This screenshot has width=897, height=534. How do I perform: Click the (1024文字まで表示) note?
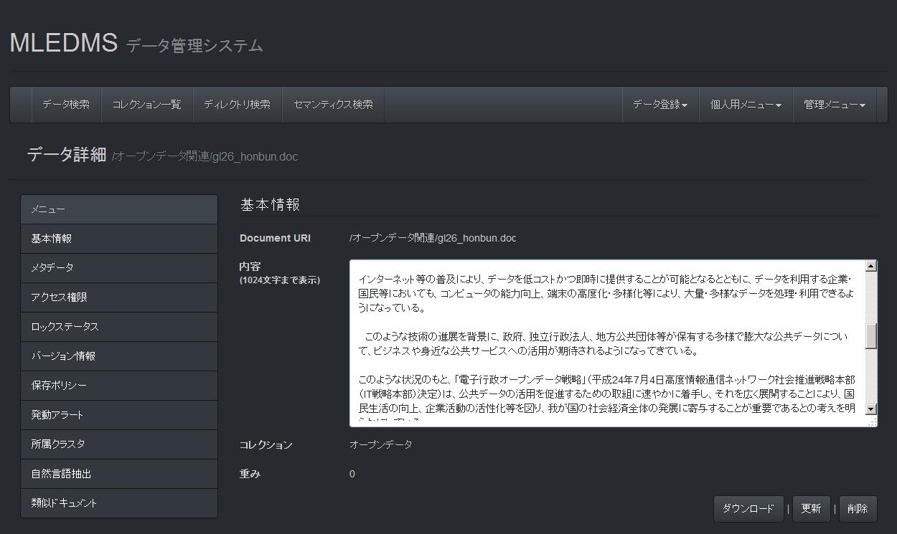point(280,280)
